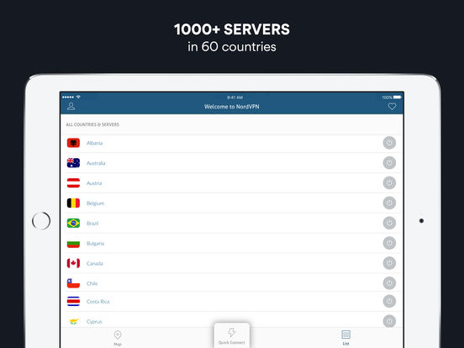The width and height of the screenshot is (464, 348).
Task: Switch to the List tab
Action: pyautogui.click(x=345, y=338)
